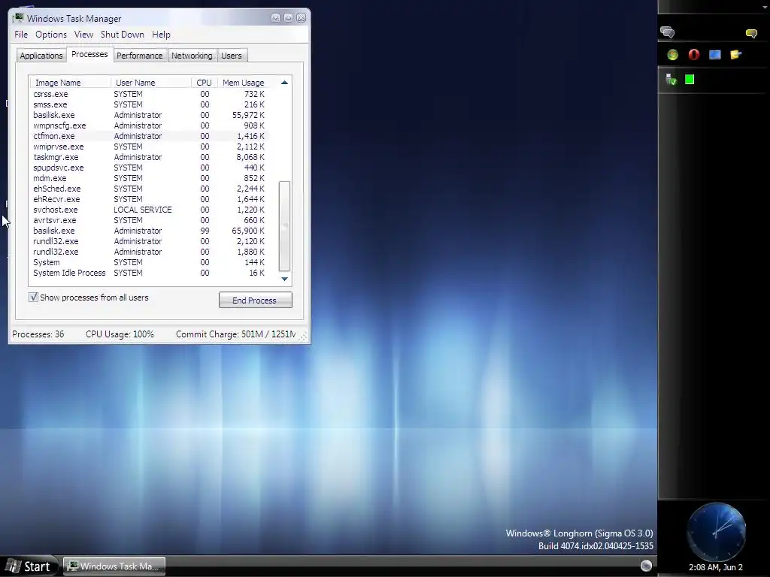
Task: Select basilisk.exe using 55,972 K
Action: point(150,115)
